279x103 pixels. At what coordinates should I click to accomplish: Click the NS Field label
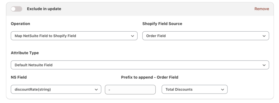[19, 77]
